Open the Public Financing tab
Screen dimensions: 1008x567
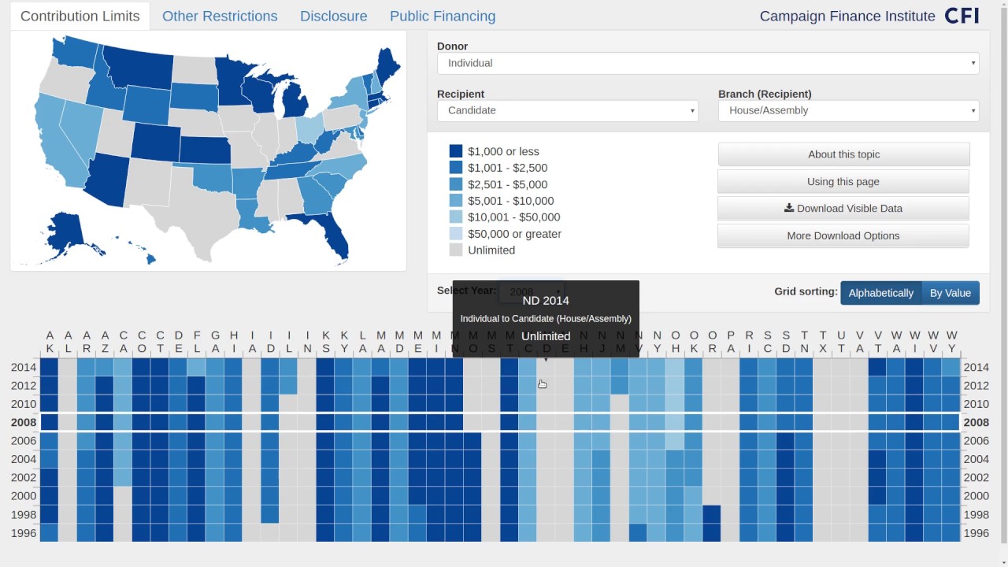443,16
